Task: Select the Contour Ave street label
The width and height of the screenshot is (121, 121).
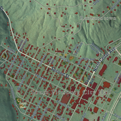Action: click(x=13, y=96)
